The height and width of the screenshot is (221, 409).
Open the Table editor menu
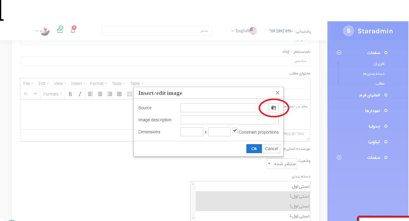pos(137,83)
